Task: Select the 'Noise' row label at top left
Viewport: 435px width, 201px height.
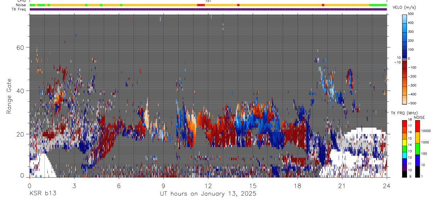Action: tap(22, 5)
